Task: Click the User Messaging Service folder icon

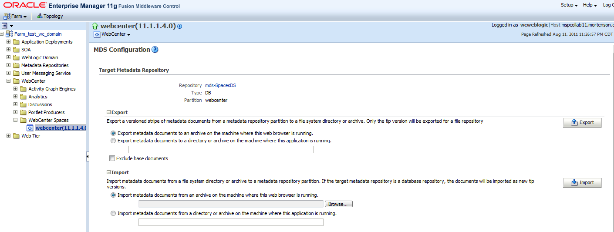Action: point(16,73)
